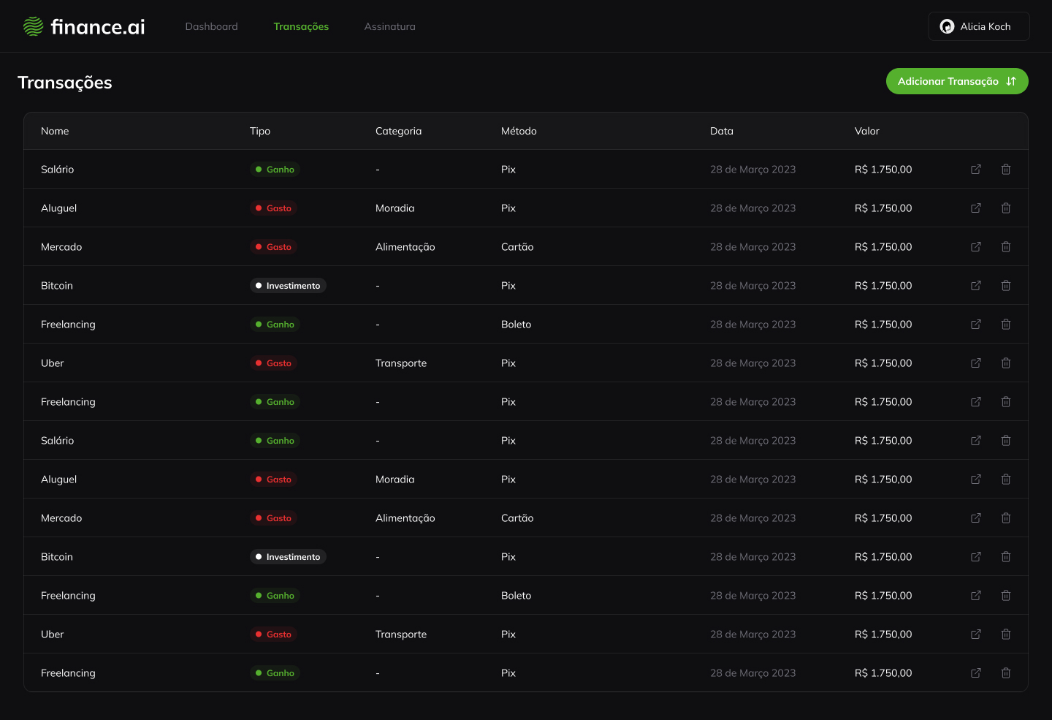This screenshot has width=1052, height=720.
Task: Click trash icon for the last Uber row
Action: [1006, 634]
